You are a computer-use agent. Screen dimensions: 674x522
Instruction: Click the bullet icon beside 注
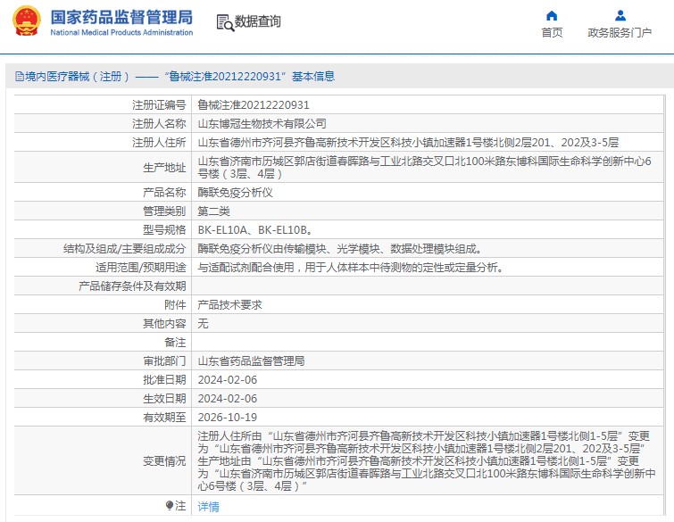click(x=169, y=506)
